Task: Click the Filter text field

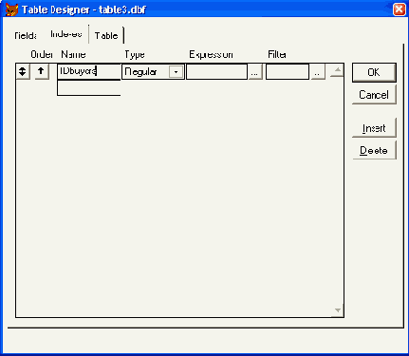Action: click(x=288, y=72)
